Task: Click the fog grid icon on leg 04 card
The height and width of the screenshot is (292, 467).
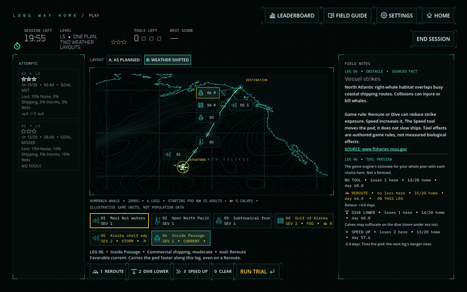Action: (280, 221)
